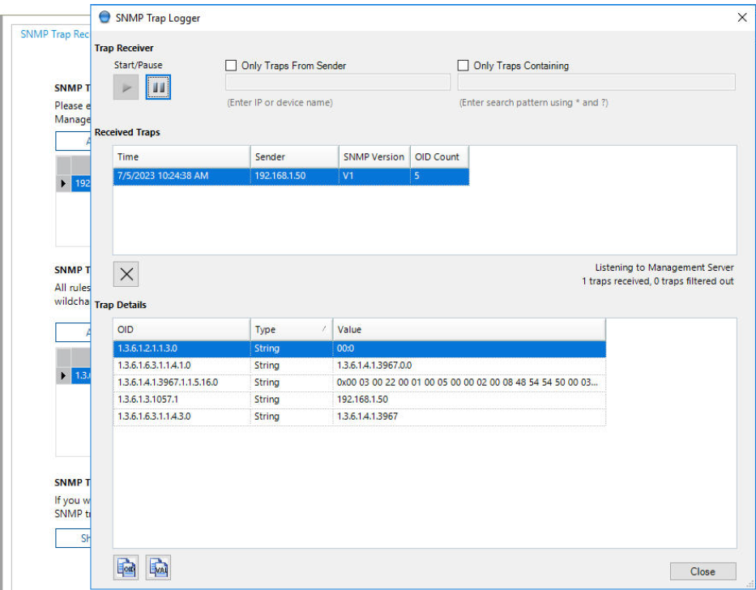756x590 pixels.
Task: Copy OID to clipboard icon
Action: pos(126,569)
